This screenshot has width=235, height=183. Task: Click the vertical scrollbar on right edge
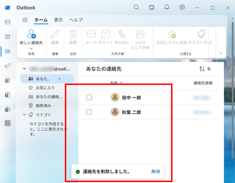233,91
